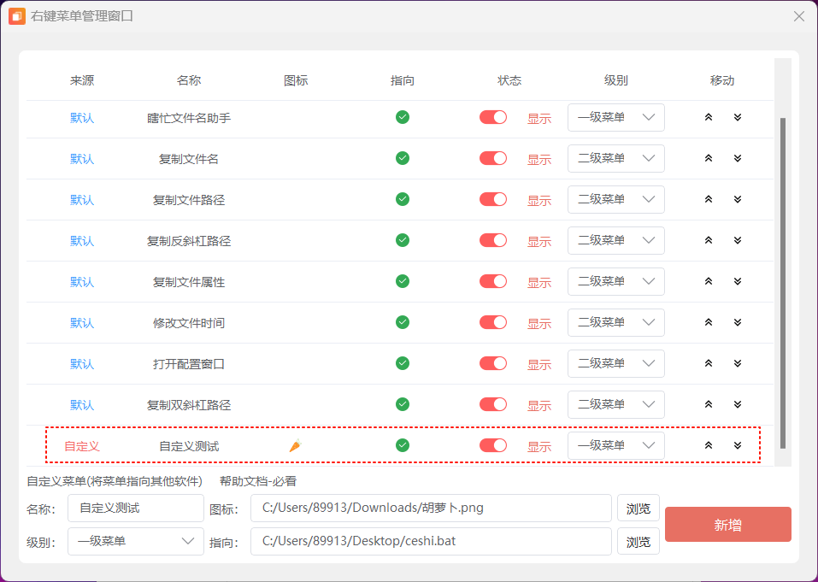The height and width of the screenshot is (582, 818).
Task: Move 复制文件名 row up
Action: click(709, 158)
